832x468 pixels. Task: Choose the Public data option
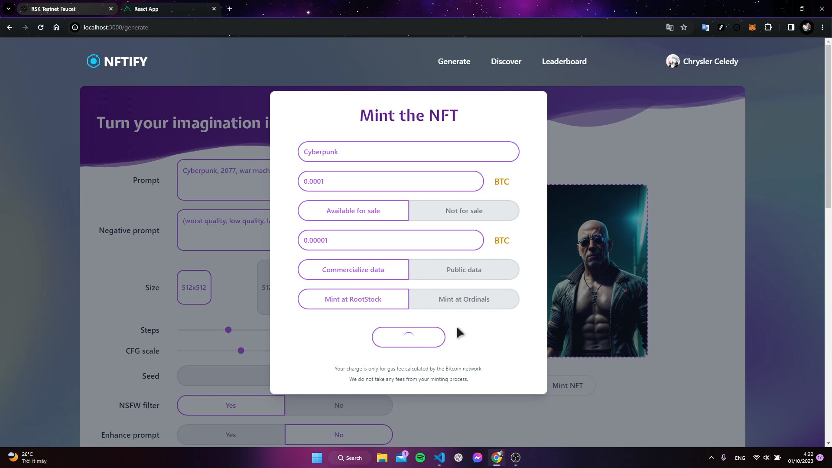tap(464, 270)
